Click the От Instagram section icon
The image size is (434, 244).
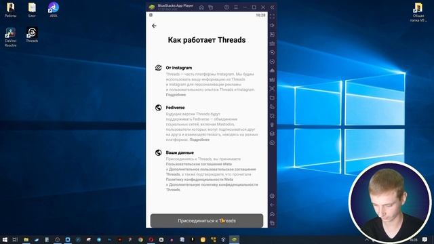tap(158, 68)
